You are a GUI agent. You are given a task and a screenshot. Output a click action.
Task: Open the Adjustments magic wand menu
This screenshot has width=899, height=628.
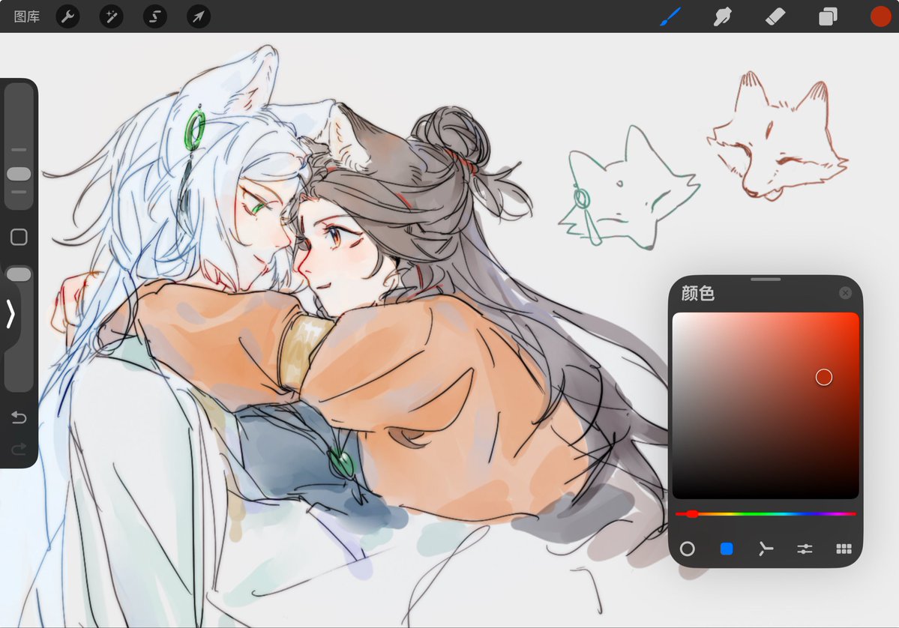[x=111, y=16]
